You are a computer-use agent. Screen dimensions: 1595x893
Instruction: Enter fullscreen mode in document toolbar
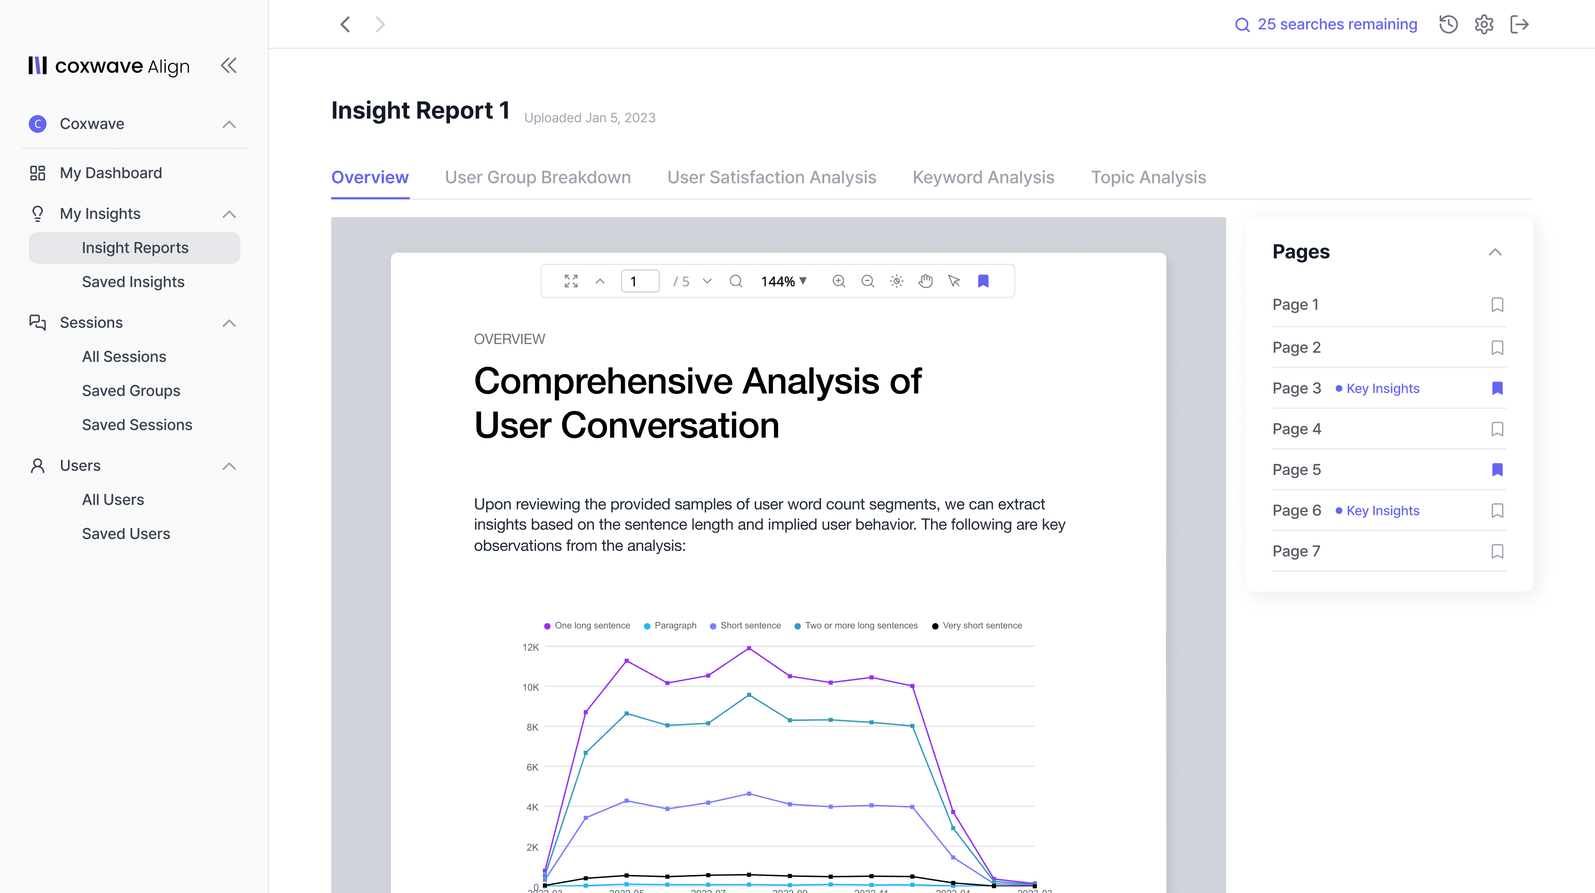[571, 281]
